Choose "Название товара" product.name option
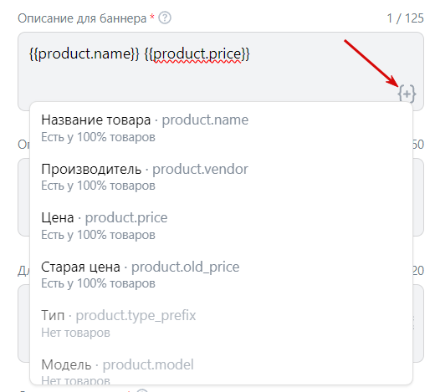The image size is (435, 392). (x=221, y=128)
